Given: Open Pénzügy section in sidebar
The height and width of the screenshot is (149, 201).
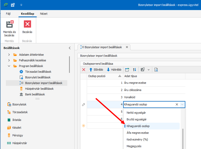Looking at the screenshot, I should (18, 135).
